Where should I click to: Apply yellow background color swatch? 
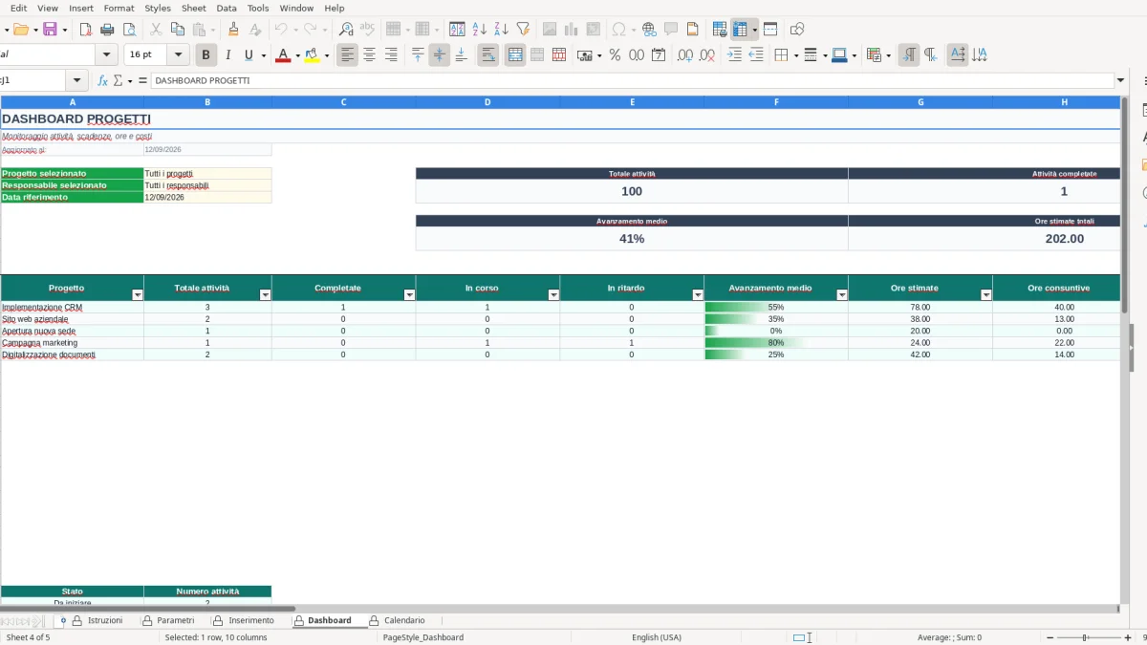(312, 55)
